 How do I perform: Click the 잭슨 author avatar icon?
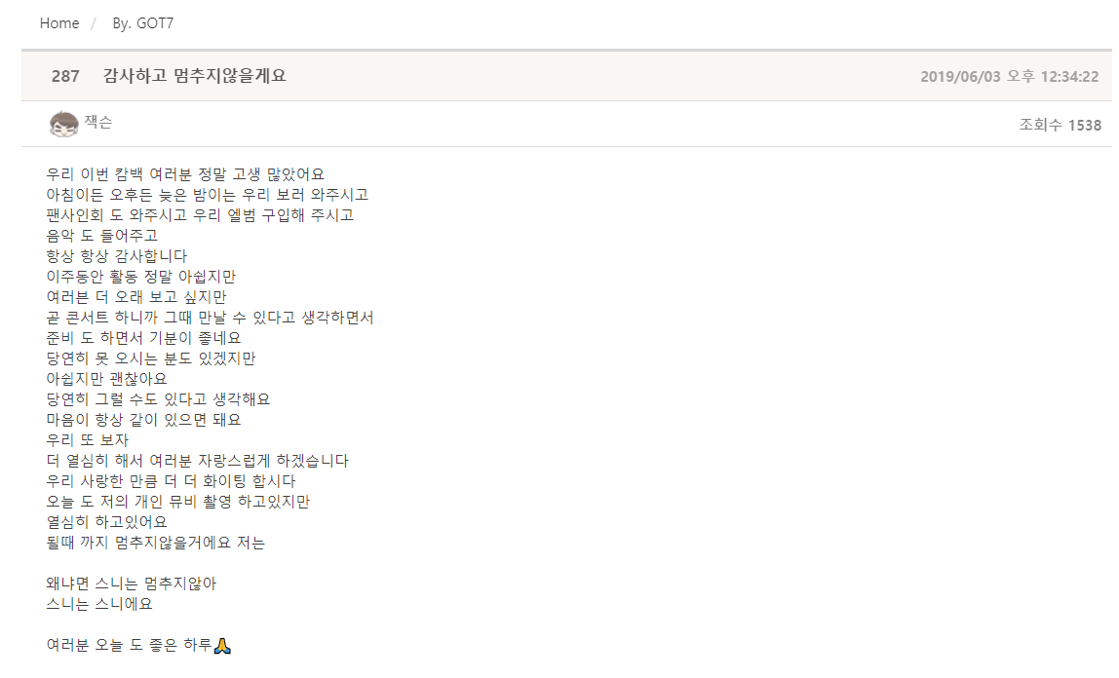(63, 124)
